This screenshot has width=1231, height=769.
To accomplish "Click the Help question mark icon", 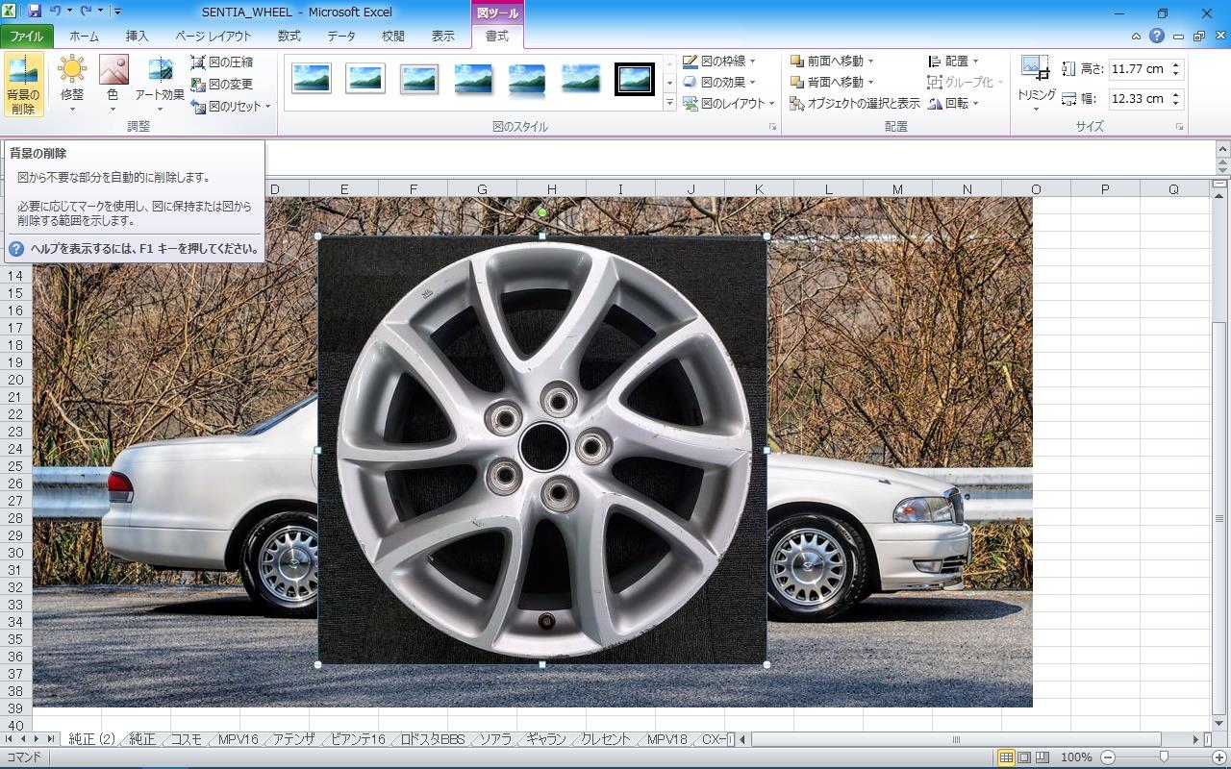I will [1157, 36].
